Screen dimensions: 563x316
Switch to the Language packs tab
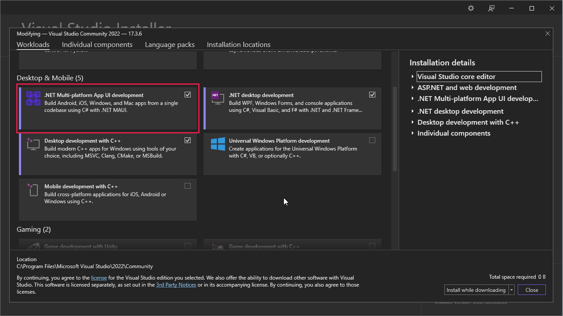click(x=170, y=45)
